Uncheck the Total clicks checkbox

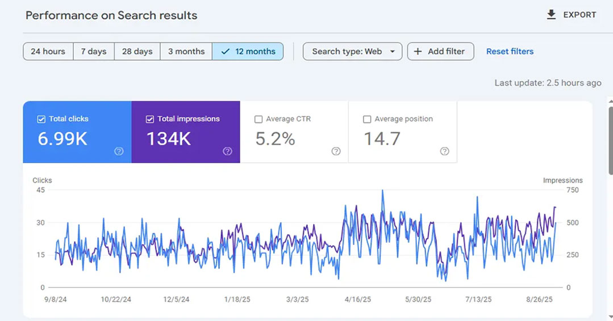pyautogui.click(x=41, y=119)
